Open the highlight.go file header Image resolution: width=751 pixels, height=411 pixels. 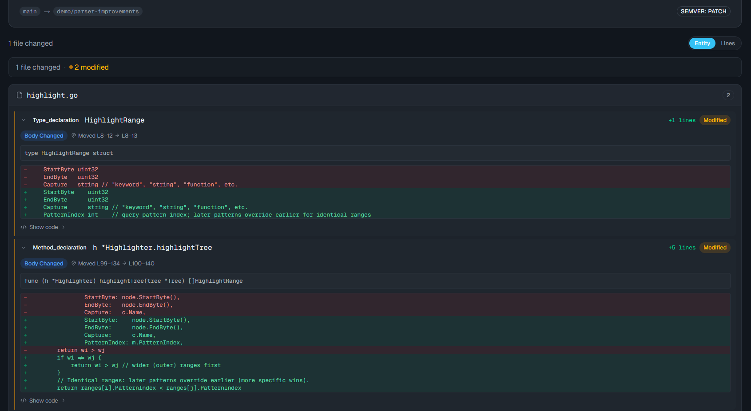[x=375, y=95]
